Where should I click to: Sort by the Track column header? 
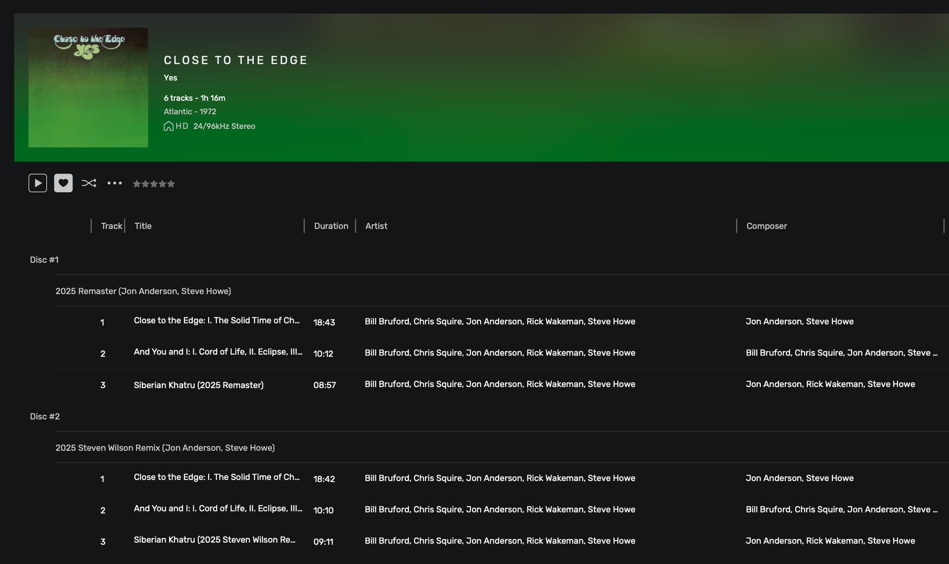click(x=111, y=226)
